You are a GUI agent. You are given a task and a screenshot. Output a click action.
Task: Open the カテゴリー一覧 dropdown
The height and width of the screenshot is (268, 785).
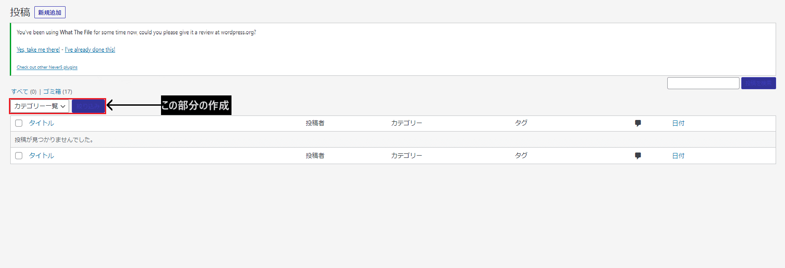40,106
